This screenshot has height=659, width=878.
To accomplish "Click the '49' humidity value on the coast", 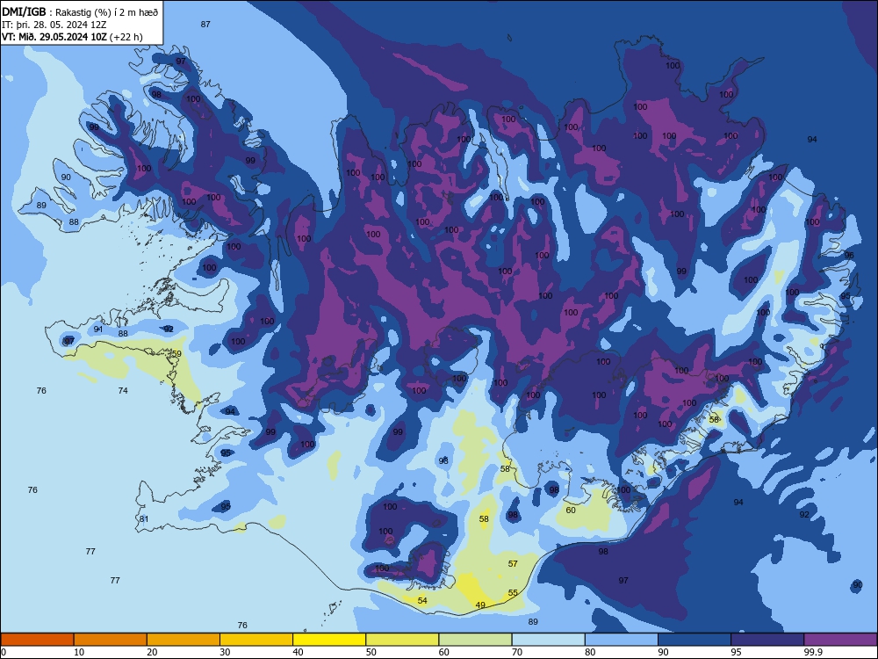I will [x=480, y=605].
